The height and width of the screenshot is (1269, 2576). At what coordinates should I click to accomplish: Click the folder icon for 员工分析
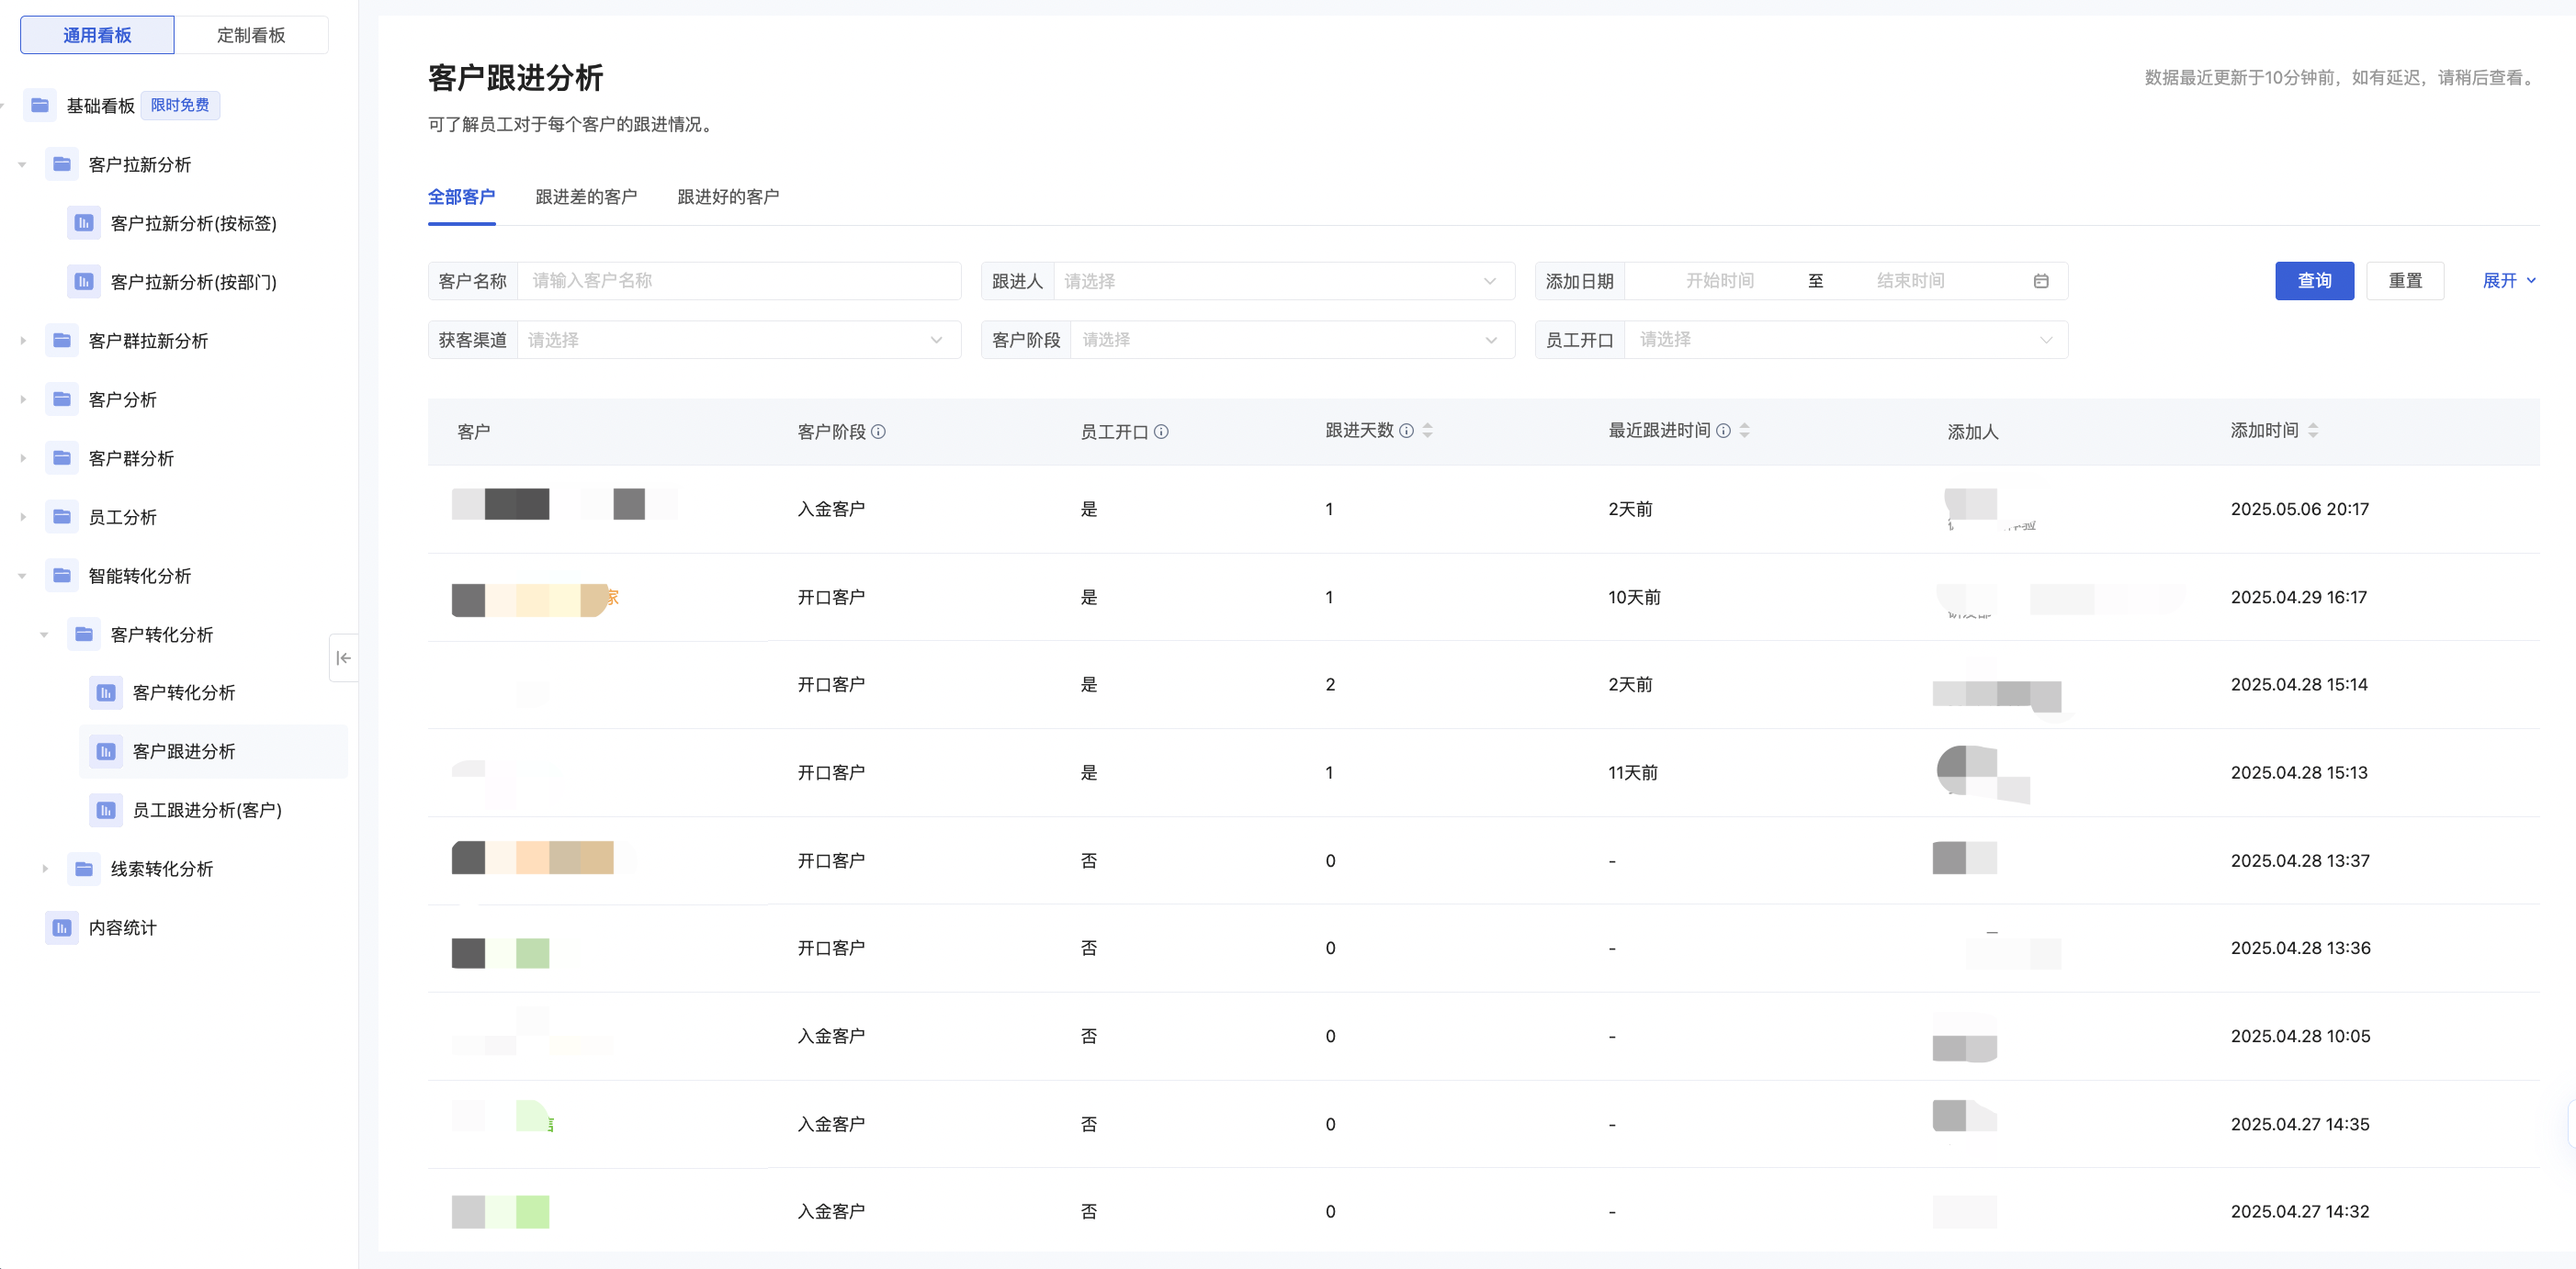[x=62, y=517]
